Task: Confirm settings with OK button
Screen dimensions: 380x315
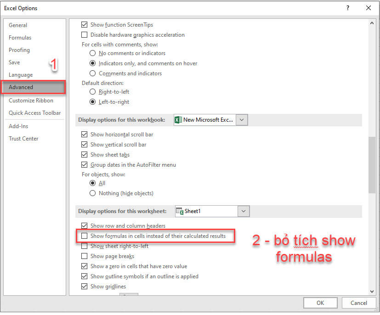Action: [x=320, y=303]
